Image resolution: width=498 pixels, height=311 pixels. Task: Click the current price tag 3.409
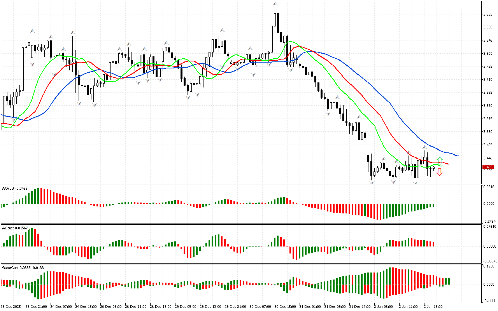488,167
